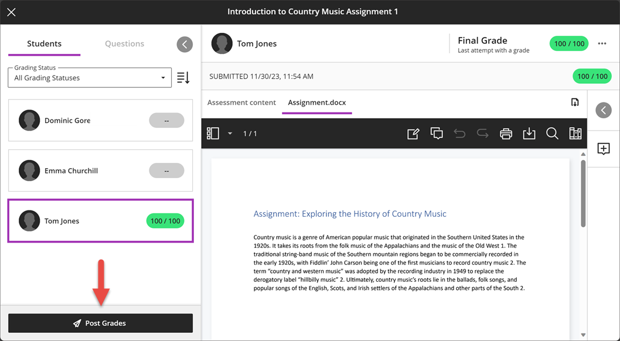
Task: Close the assignment grading view
Action: [x=12, y=12]
